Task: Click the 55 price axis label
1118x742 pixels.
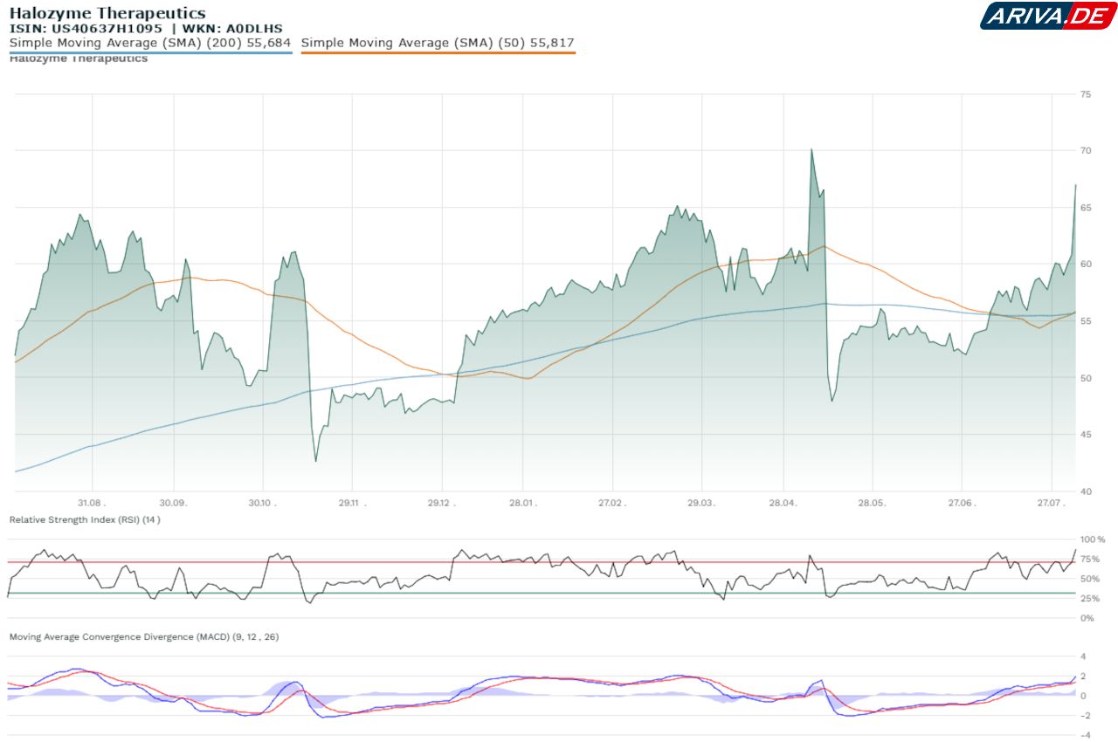Action: coord(1086,321)
